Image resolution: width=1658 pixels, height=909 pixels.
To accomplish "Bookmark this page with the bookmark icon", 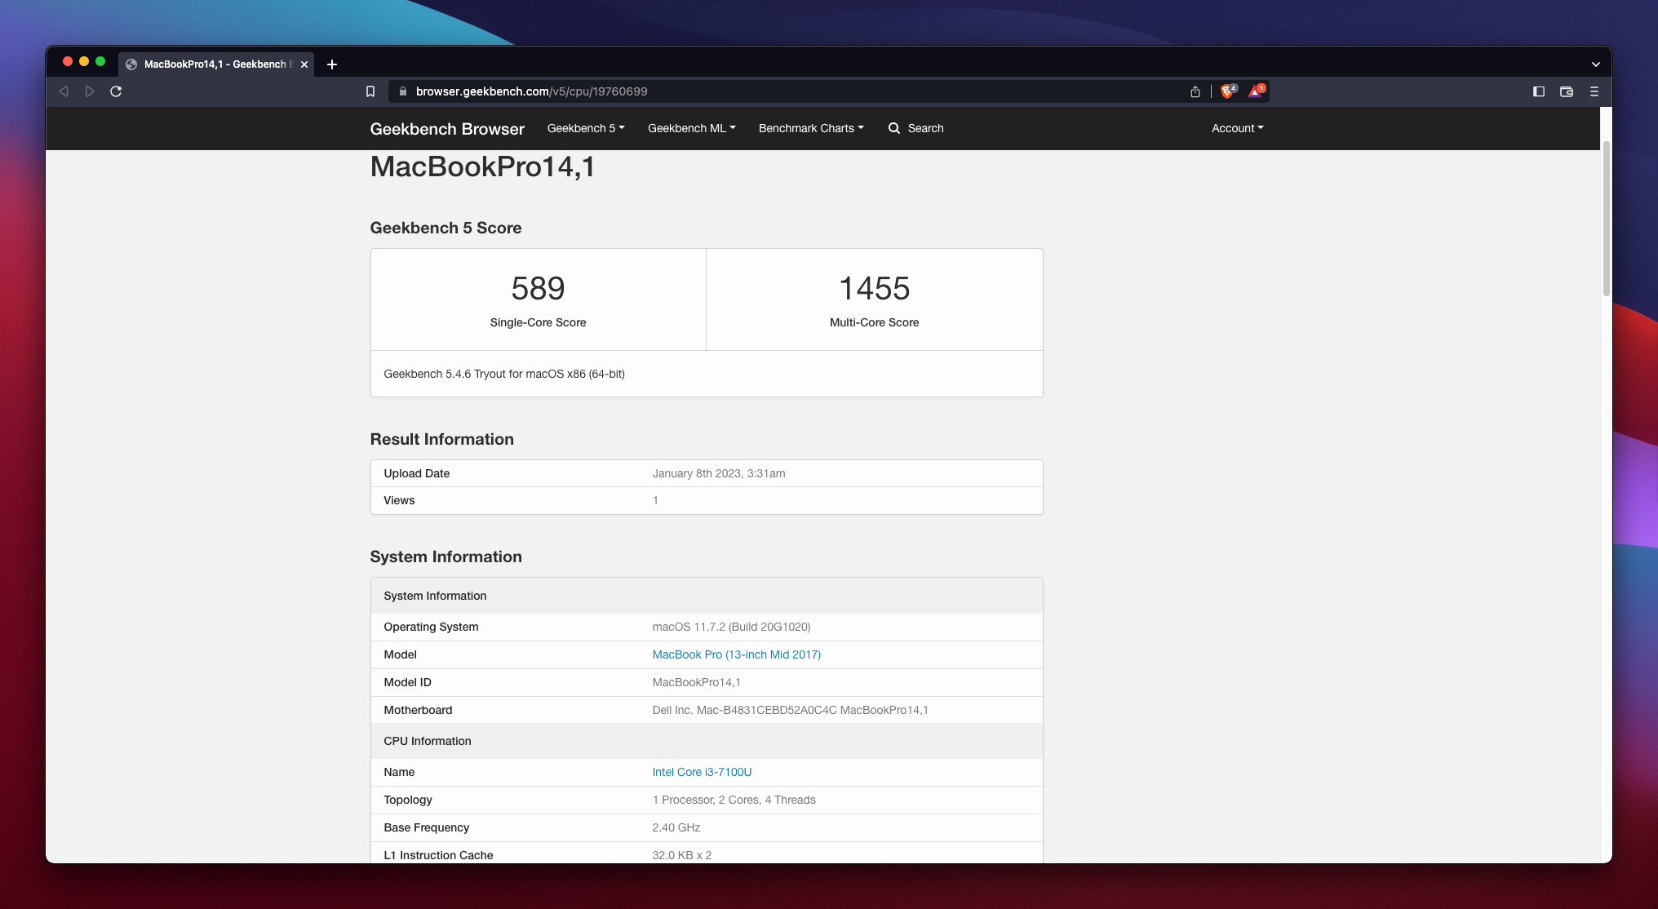I will 370,91.
